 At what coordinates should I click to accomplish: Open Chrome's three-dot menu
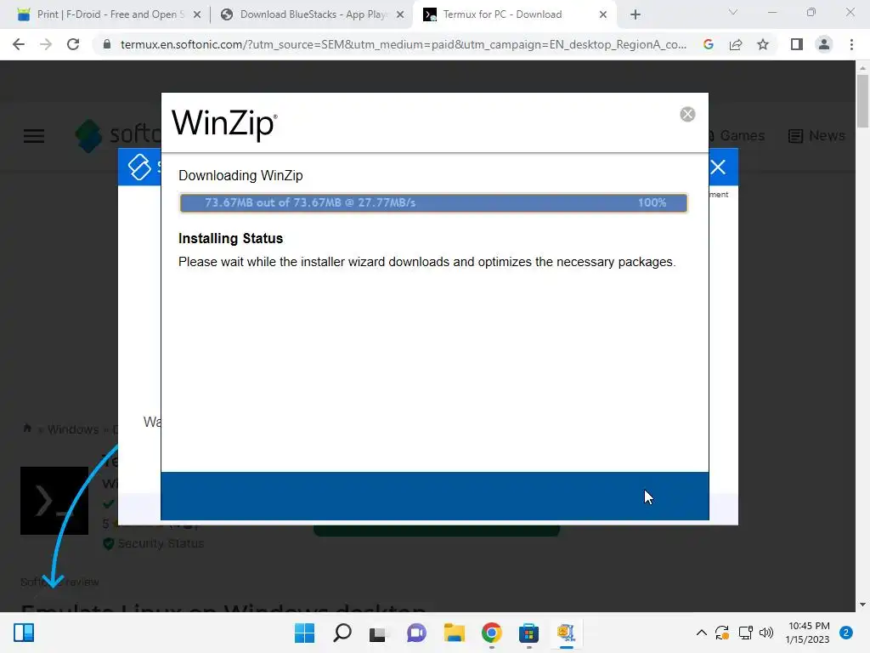point(851,44)
